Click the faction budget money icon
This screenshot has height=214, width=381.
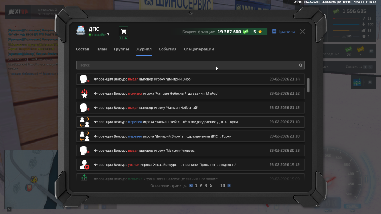coord(246,32)
